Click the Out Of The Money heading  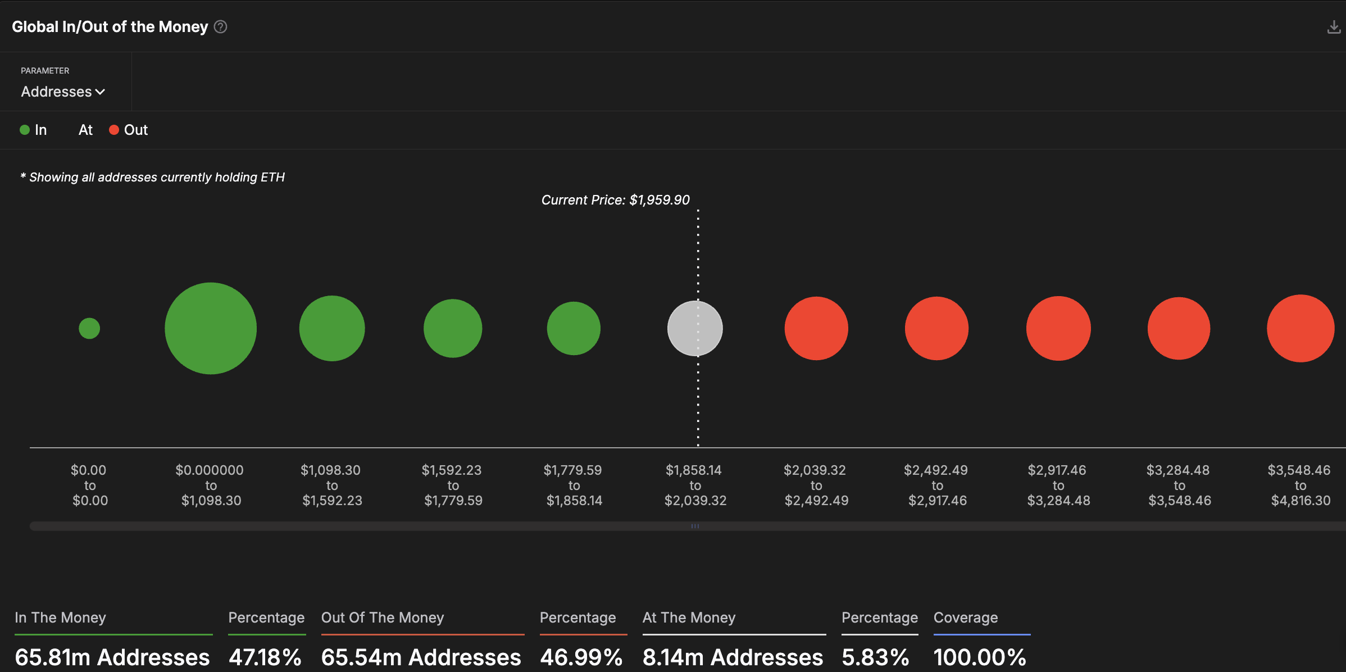point(383,617)
